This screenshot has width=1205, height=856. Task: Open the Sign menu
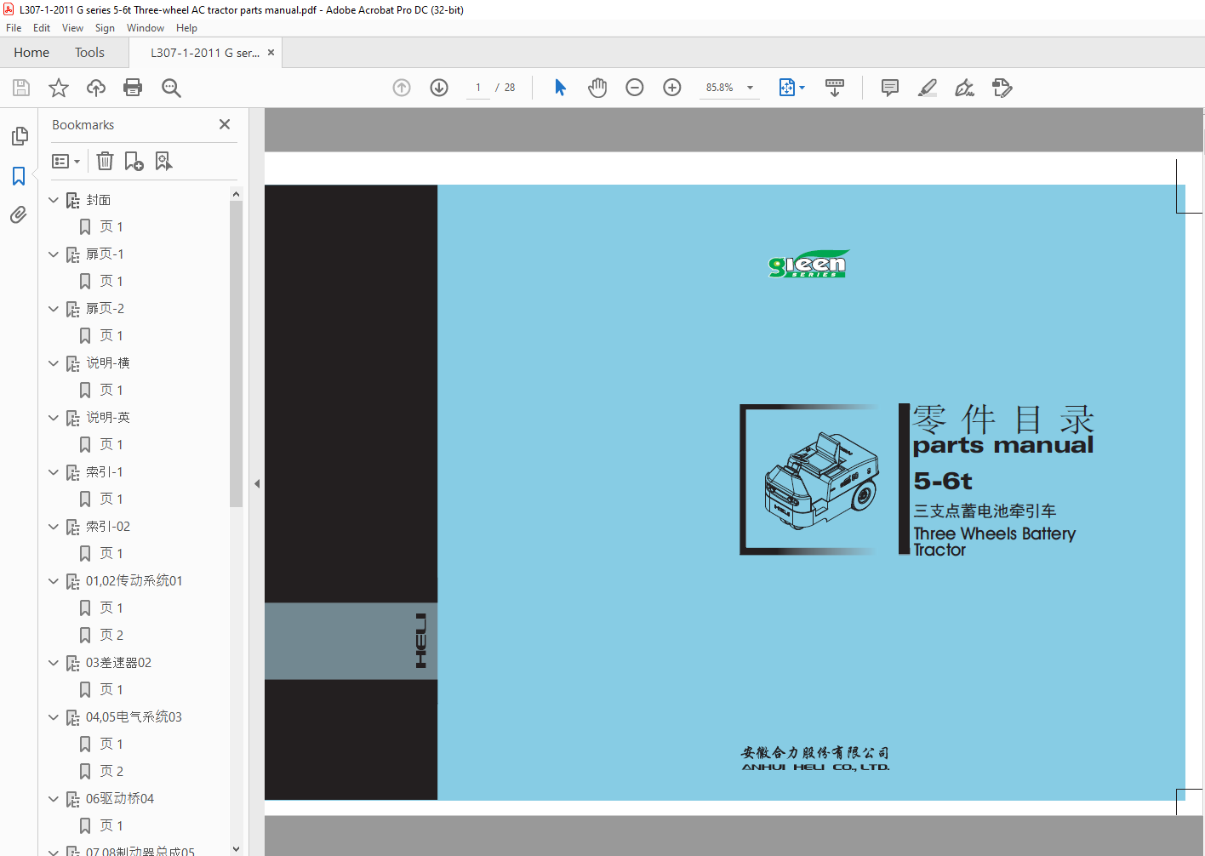pyautogui.click(x=105, y=28)
